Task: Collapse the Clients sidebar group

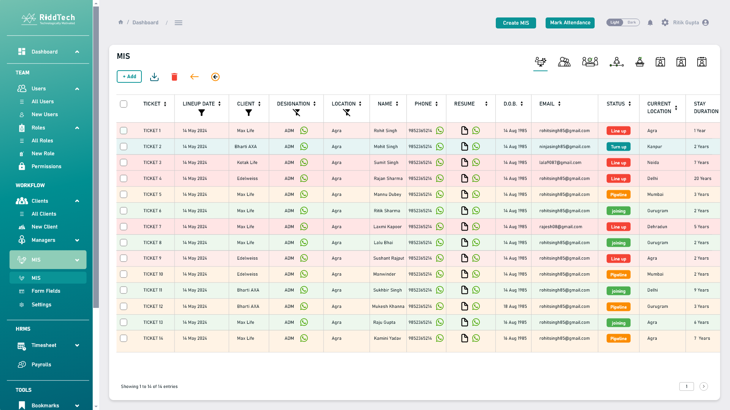Action: click(x=77, y=201)
